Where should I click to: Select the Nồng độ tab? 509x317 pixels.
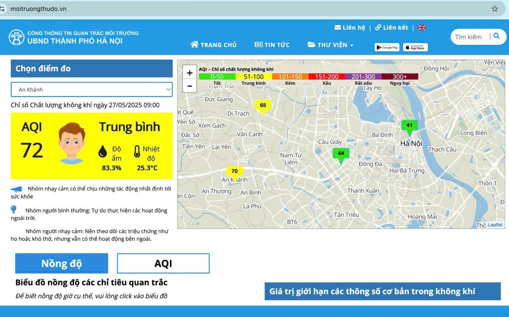click(62, 263)
